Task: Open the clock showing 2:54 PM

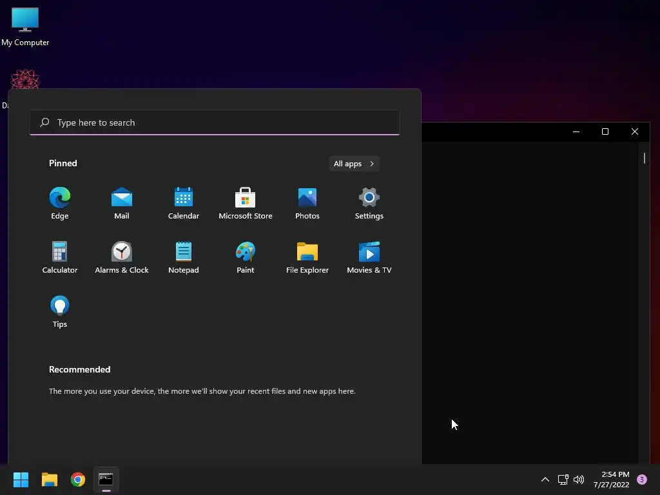Action: (x=611, y=480)
